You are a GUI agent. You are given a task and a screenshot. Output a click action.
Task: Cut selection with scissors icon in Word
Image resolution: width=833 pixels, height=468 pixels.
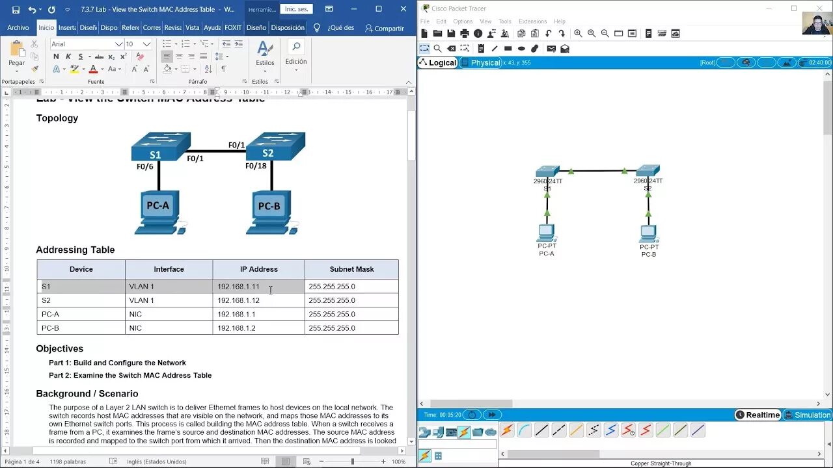[34, 44]
